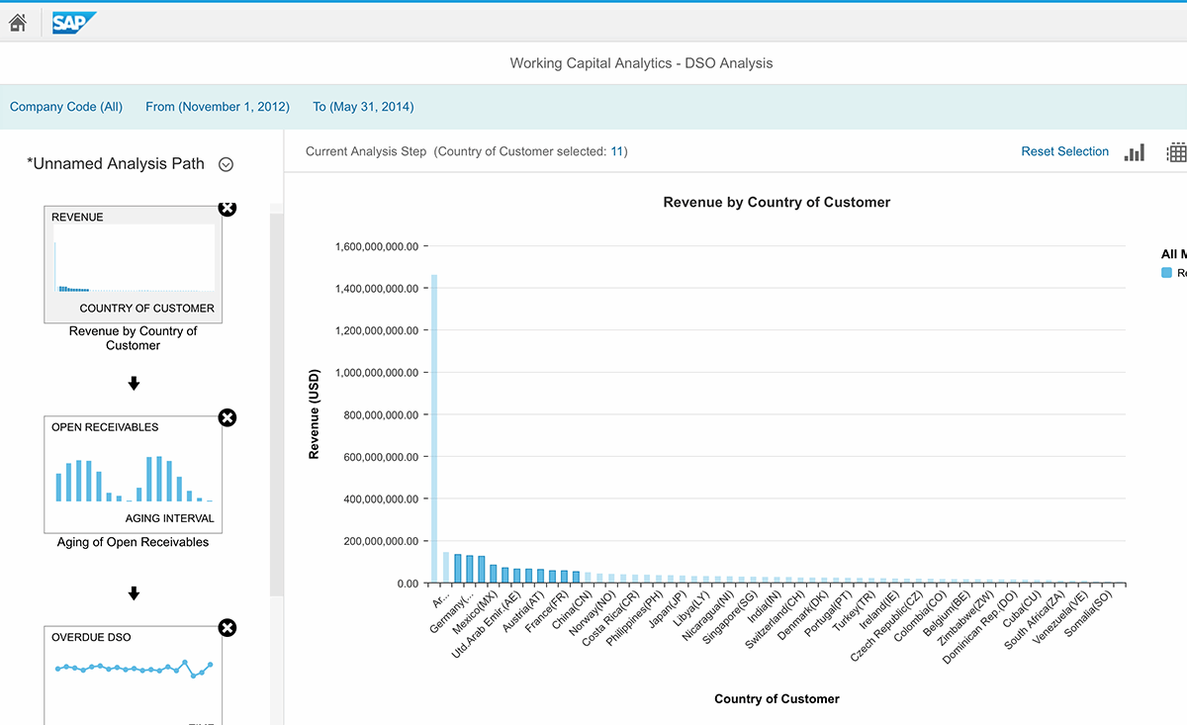
Task: Switch to table view icon
Action: tap(1177, 152)
